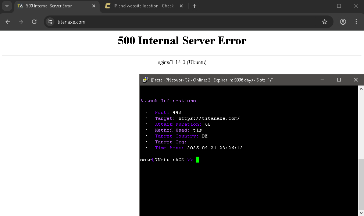Click the 'Attack Informations' terminal heading

168,101
